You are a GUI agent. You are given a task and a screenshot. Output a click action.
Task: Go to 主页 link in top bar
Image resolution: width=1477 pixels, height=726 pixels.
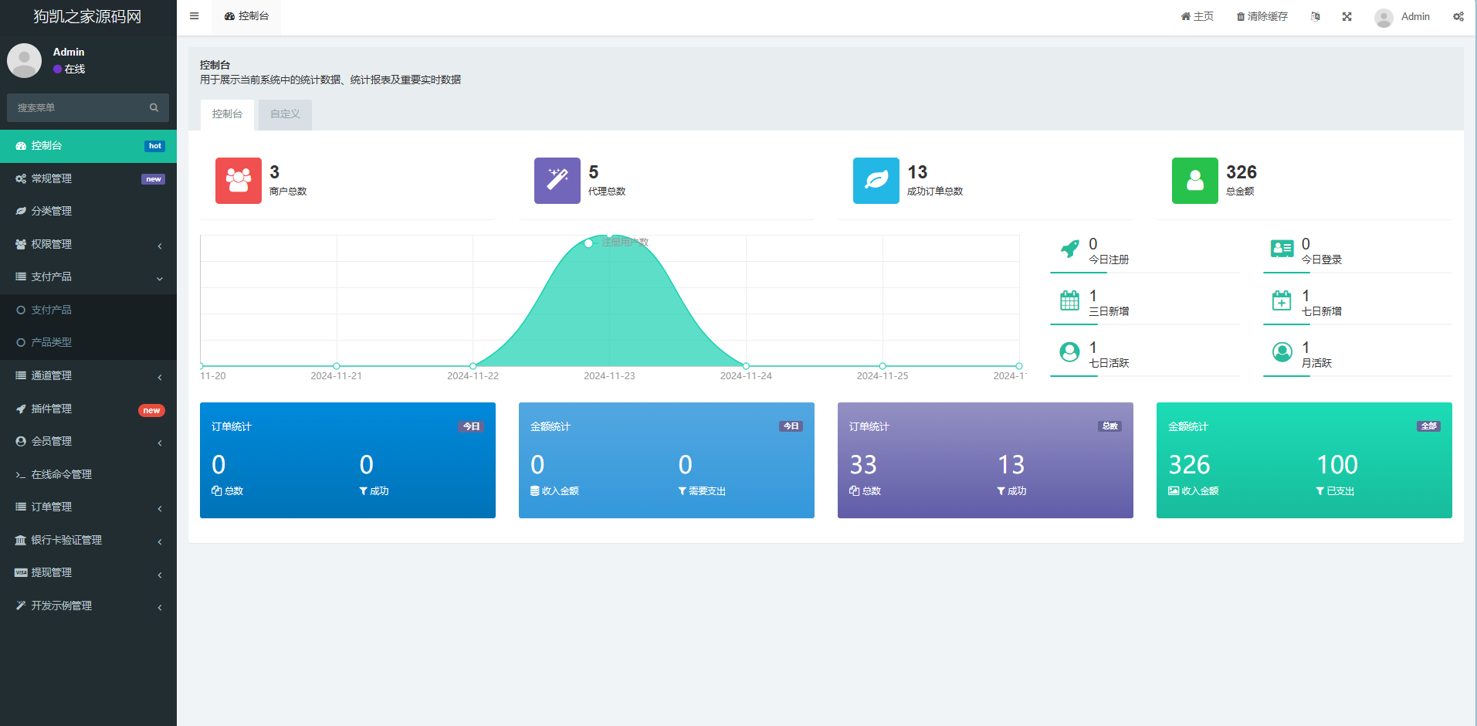1197,16
